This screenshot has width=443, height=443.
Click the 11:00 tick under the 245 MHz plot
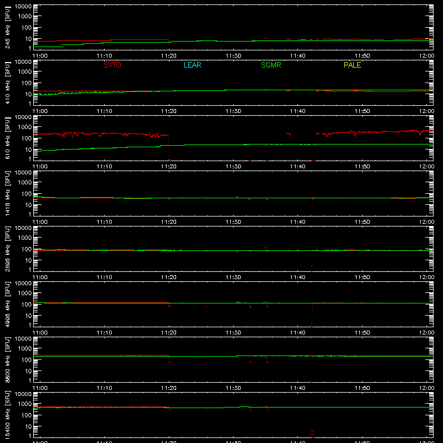point(40,56)
